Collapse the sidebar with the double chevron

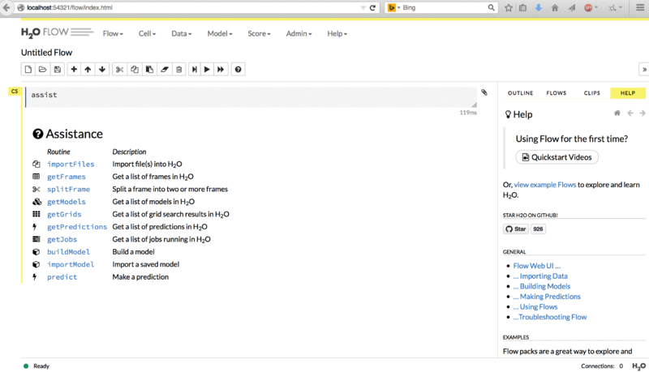(644, 70)
